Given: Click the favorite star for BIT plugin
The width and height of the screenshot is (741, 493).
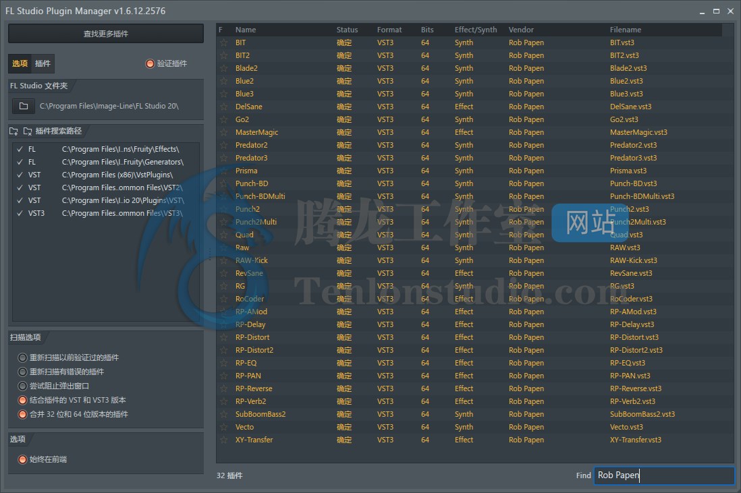Looking at the screenshot, I should (223, 42).
